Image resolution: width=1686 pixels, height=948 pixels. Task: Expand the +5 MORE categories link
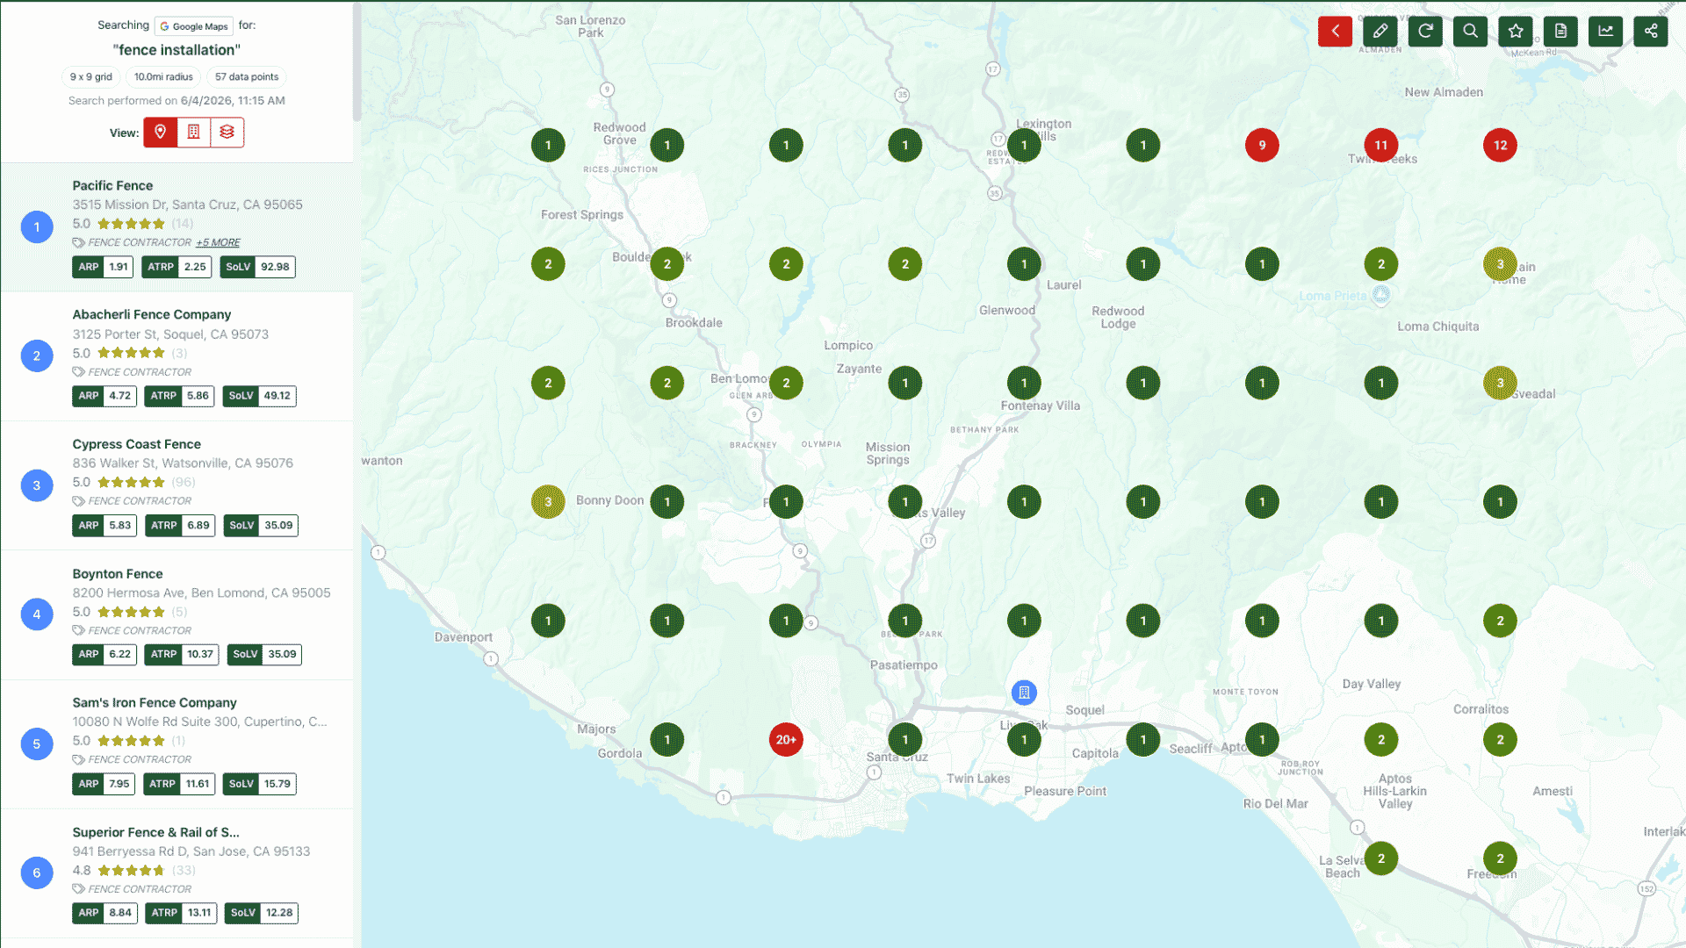coord(218,242)
